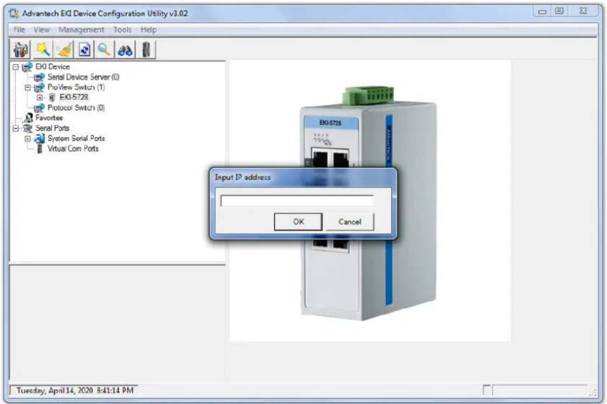The width and height of the screenshot is (607, 404).
Task: Open the Tools menu
Action: pyautogui.click(x=122, y=30)
